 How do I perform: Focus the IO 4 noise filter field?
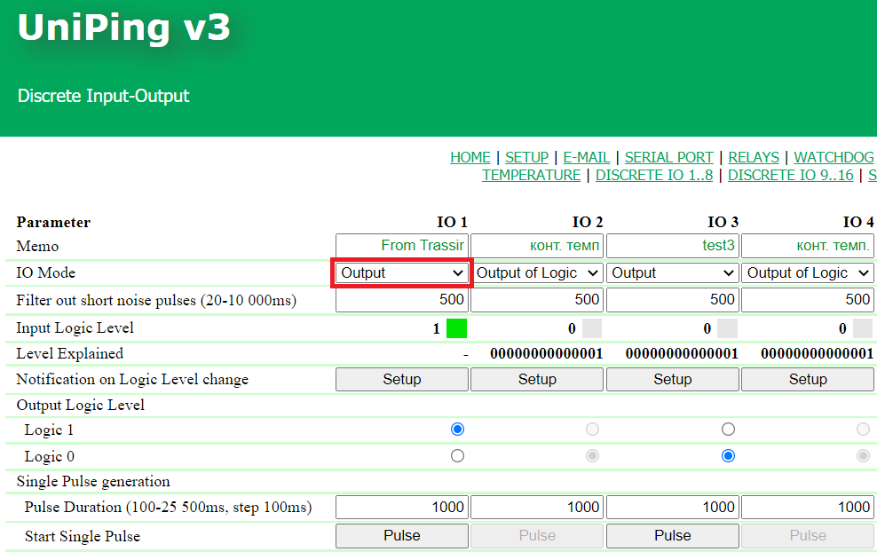[x=808, y=300]
